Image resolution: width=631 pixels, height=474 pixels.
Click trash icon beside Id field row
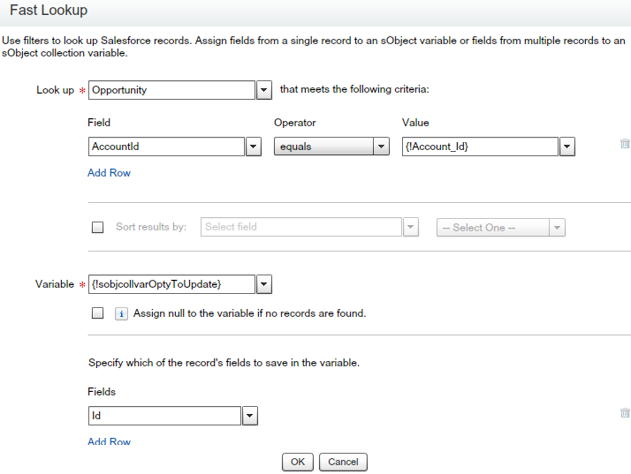(x=625, y=412)
